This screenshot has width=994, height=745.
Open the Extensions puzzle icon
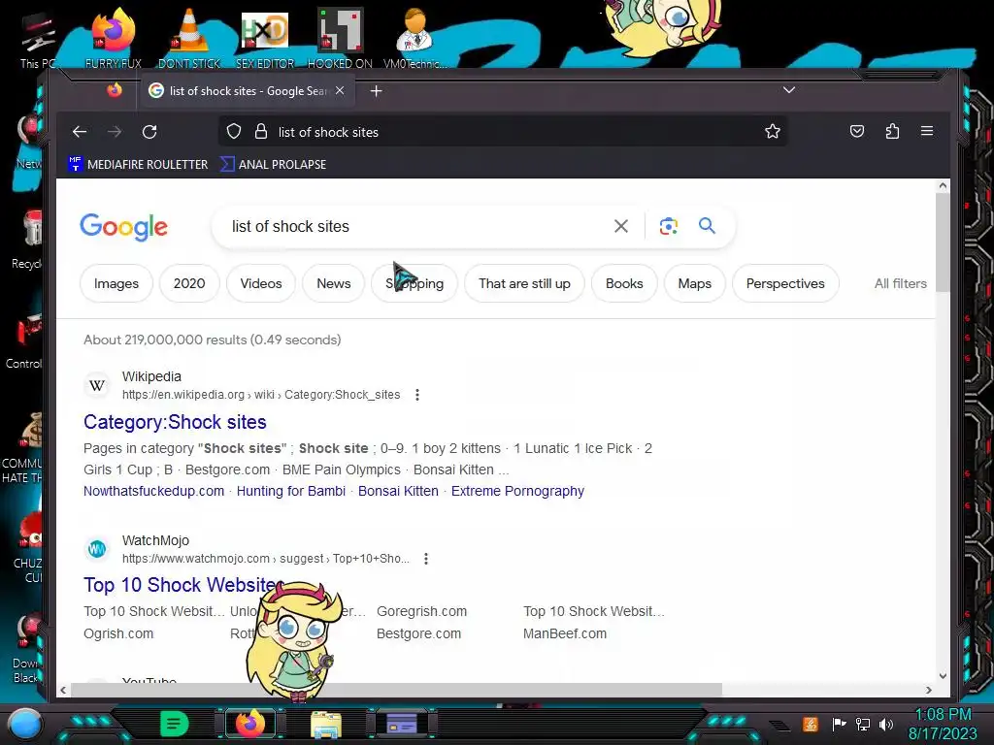point(892,132)
